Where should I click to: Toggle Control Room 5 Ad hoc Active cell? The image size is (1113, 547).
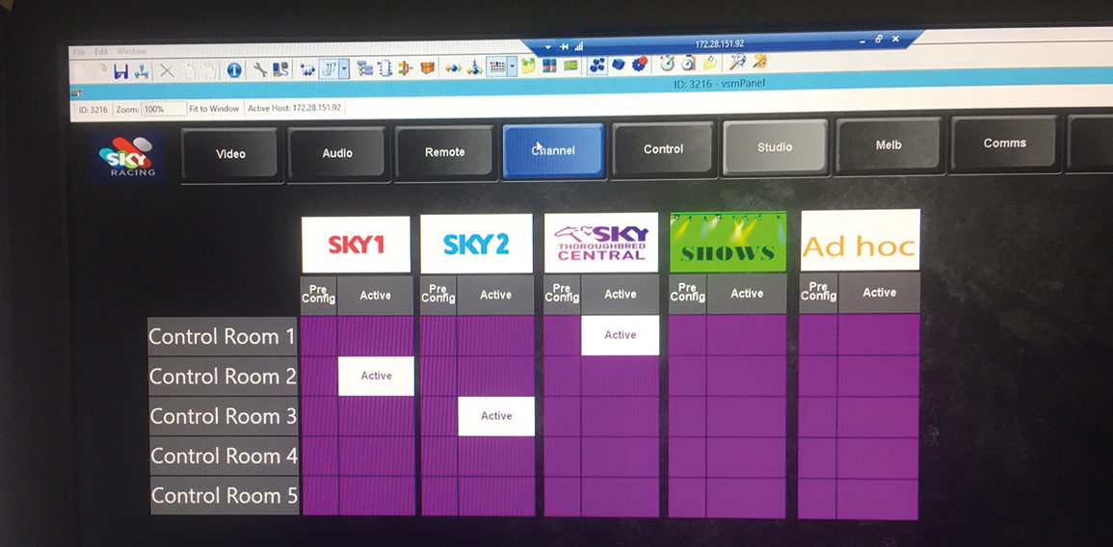tap(879, 497)
